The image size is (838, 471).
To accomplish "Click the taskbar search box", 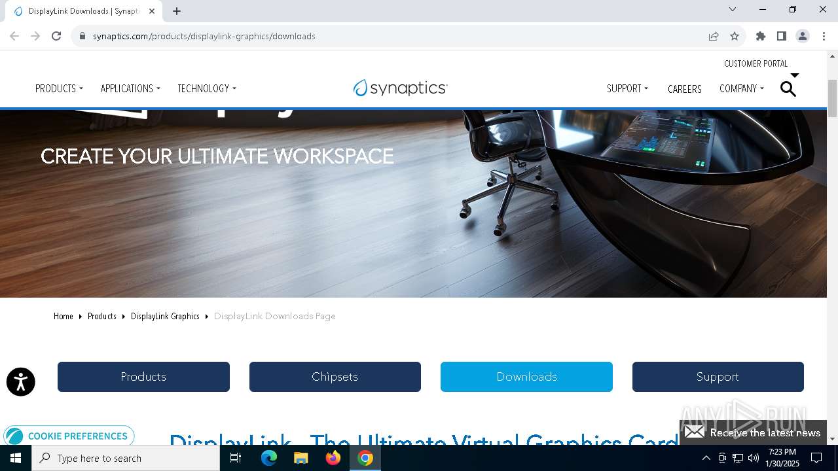I will (x=126, y=458).
